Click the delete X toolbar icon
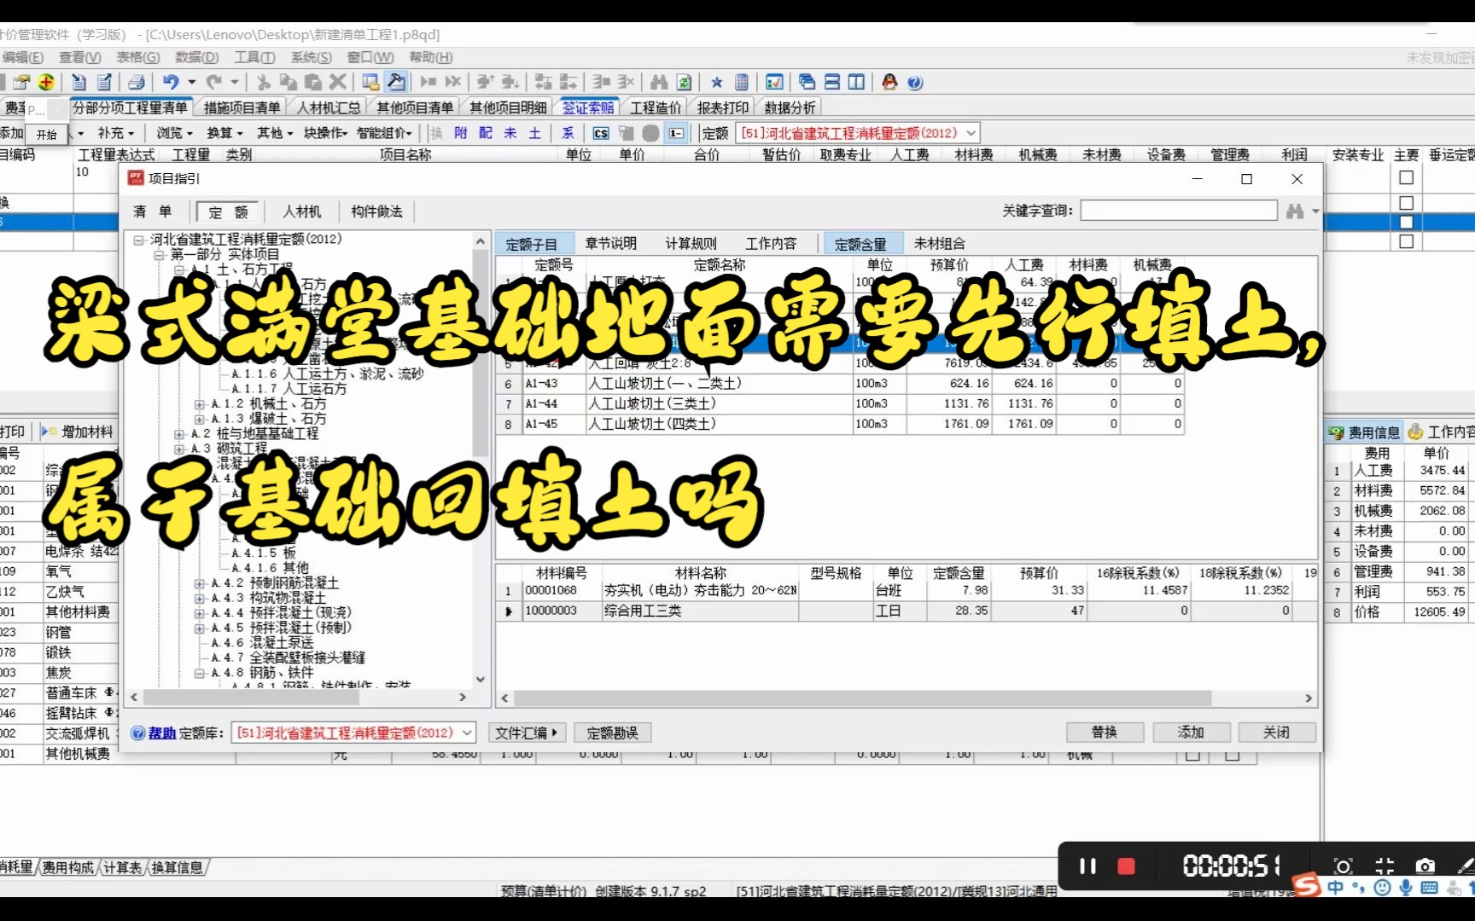 (x=338, y=82)
